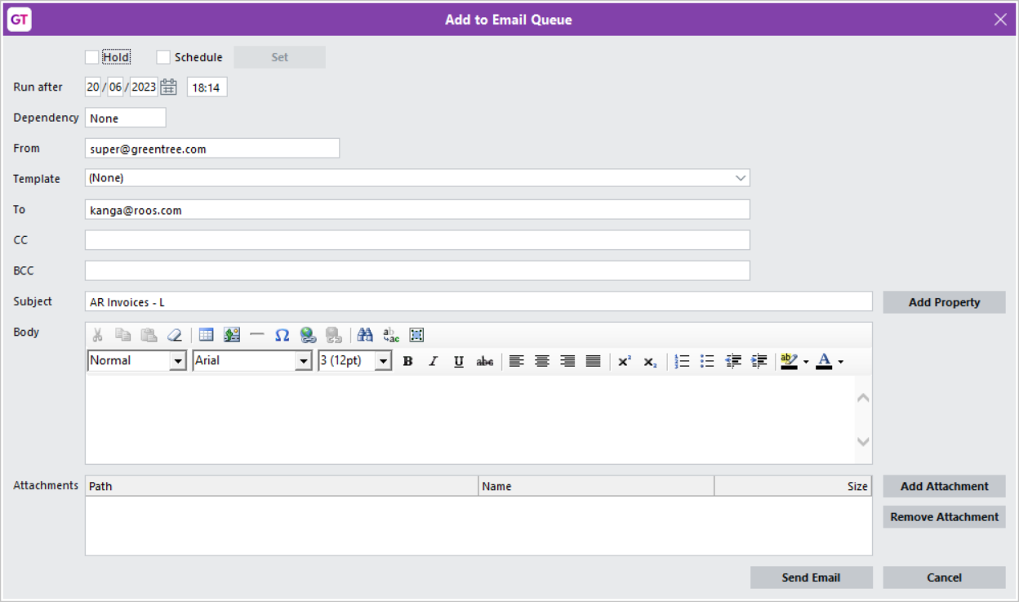
Task: Insert a table via table icon
Action: coord(206,335)
